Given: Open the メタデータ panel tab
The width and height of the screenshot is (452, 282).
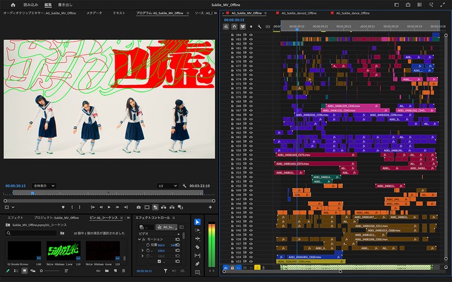Looking at the screenshot, I should point(94,12).
